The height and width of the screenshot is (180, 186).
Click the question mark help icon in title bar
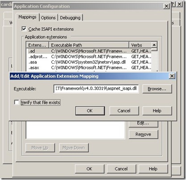pyautogui.click(x=173, y=4)
